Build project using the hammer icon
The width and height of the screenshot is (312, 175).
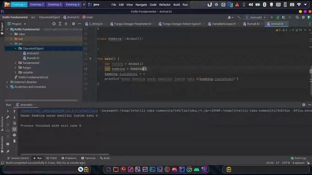pyautogui.click(x=239, y=17)
